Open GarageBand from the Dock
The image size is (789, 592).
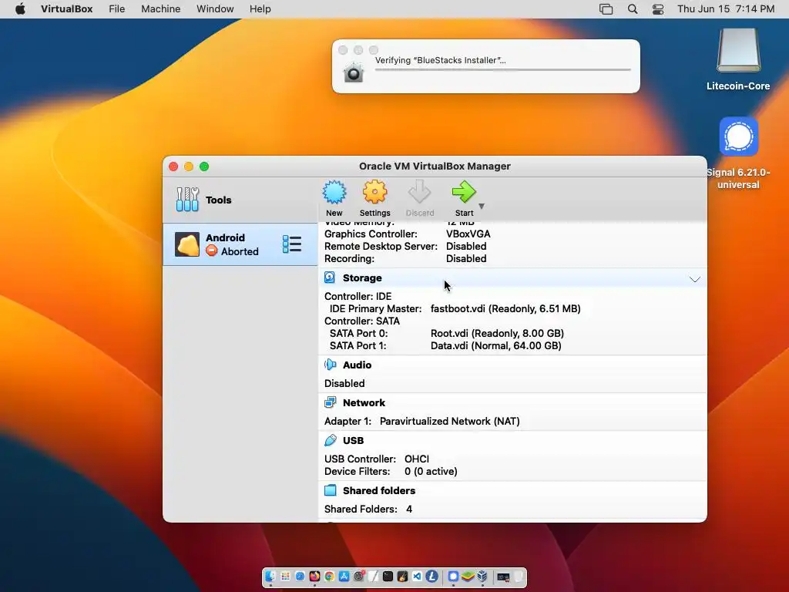[402, 577]
